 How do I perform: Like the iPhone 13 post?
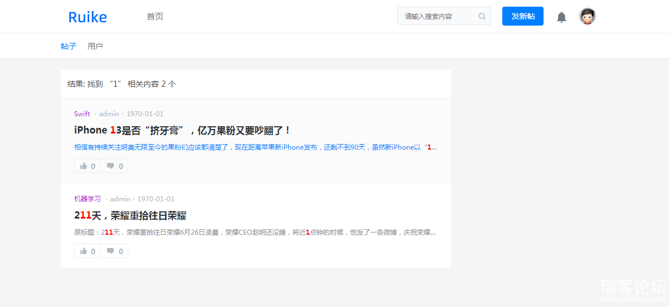click(x=88, y=166)
